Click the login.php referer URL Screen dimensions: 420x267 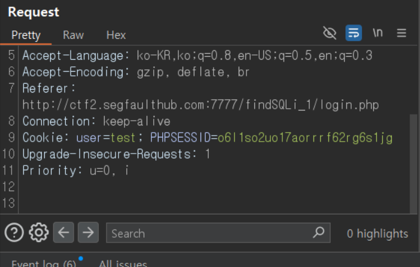click(200, 105)
